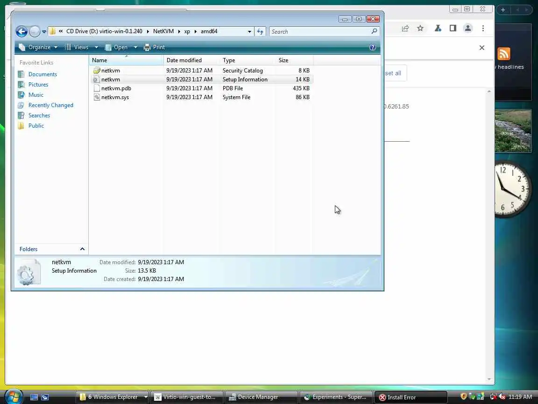Click the taskbar clock 11:19 AM
538x404 pixels.
(520, 397)
